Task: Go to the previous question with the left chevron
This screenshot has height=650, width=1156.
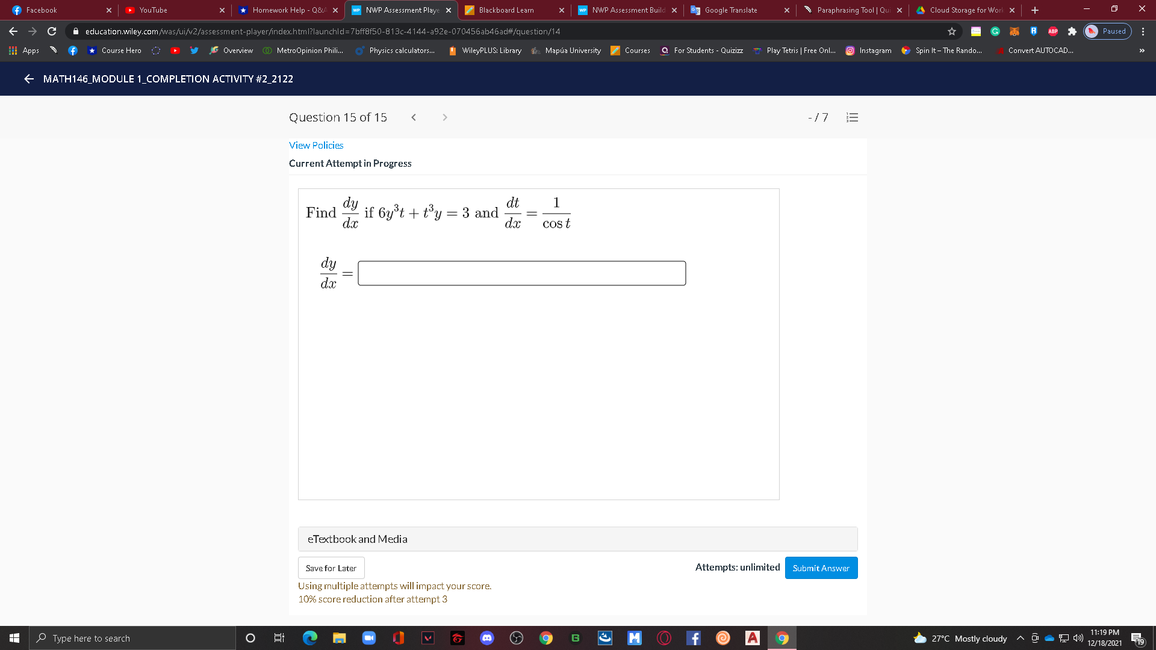Action: 414,117
